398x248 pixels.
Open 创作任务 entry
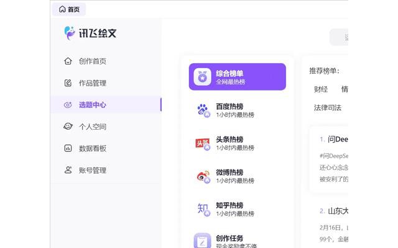coord(229,238)
